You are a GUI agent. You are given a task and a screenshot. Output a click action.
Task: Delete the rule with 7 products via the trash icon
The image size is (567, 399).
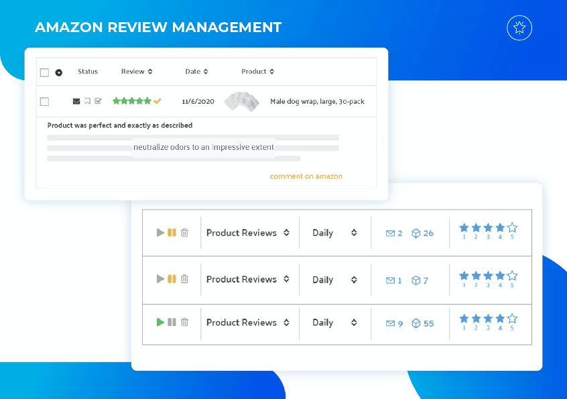[184, 278]
